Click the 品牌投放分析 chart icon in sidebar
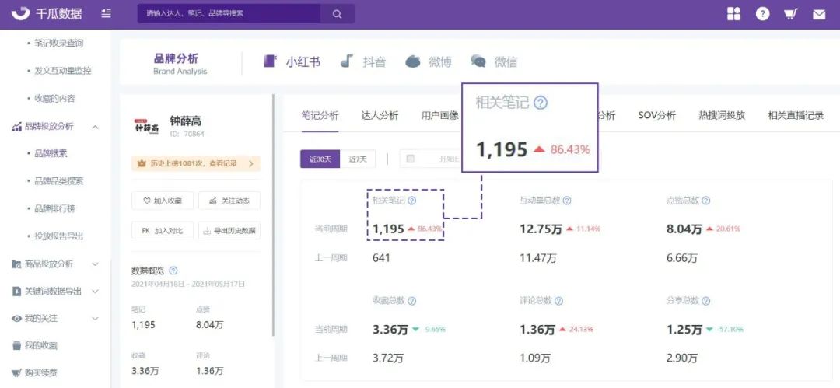 point(16,127)
